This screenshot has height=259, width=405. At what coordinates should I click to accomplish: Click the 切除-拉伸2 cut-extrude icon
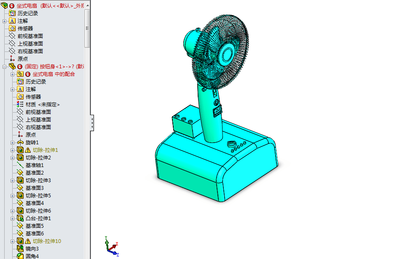[20, 157]
